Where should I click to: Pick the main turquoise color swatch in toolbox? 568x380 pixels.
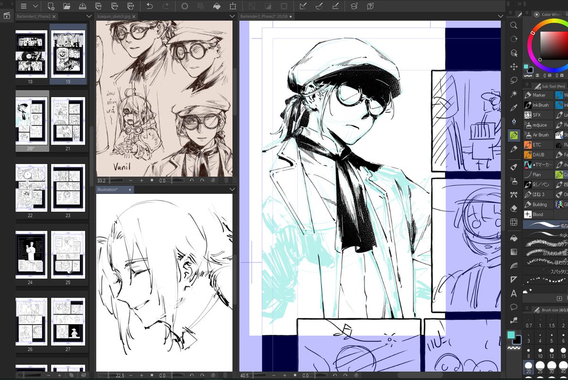511,335
